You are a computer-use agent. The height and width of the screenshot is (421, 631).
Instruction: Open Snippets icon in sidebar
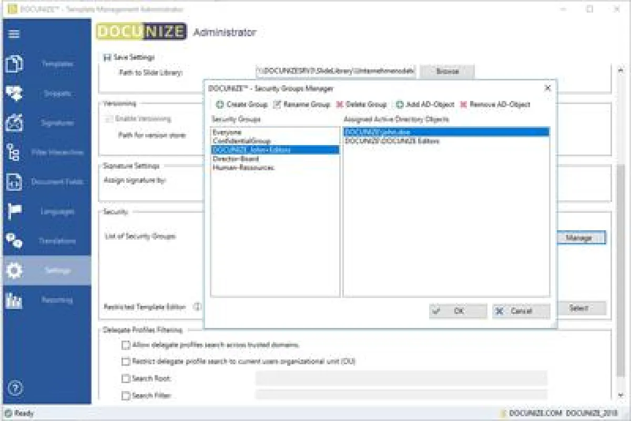[14, 94]
